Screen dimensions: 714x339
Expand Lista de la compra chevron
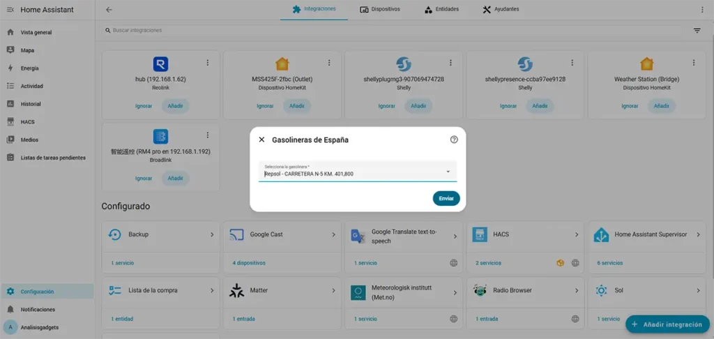tap(212, 291)
